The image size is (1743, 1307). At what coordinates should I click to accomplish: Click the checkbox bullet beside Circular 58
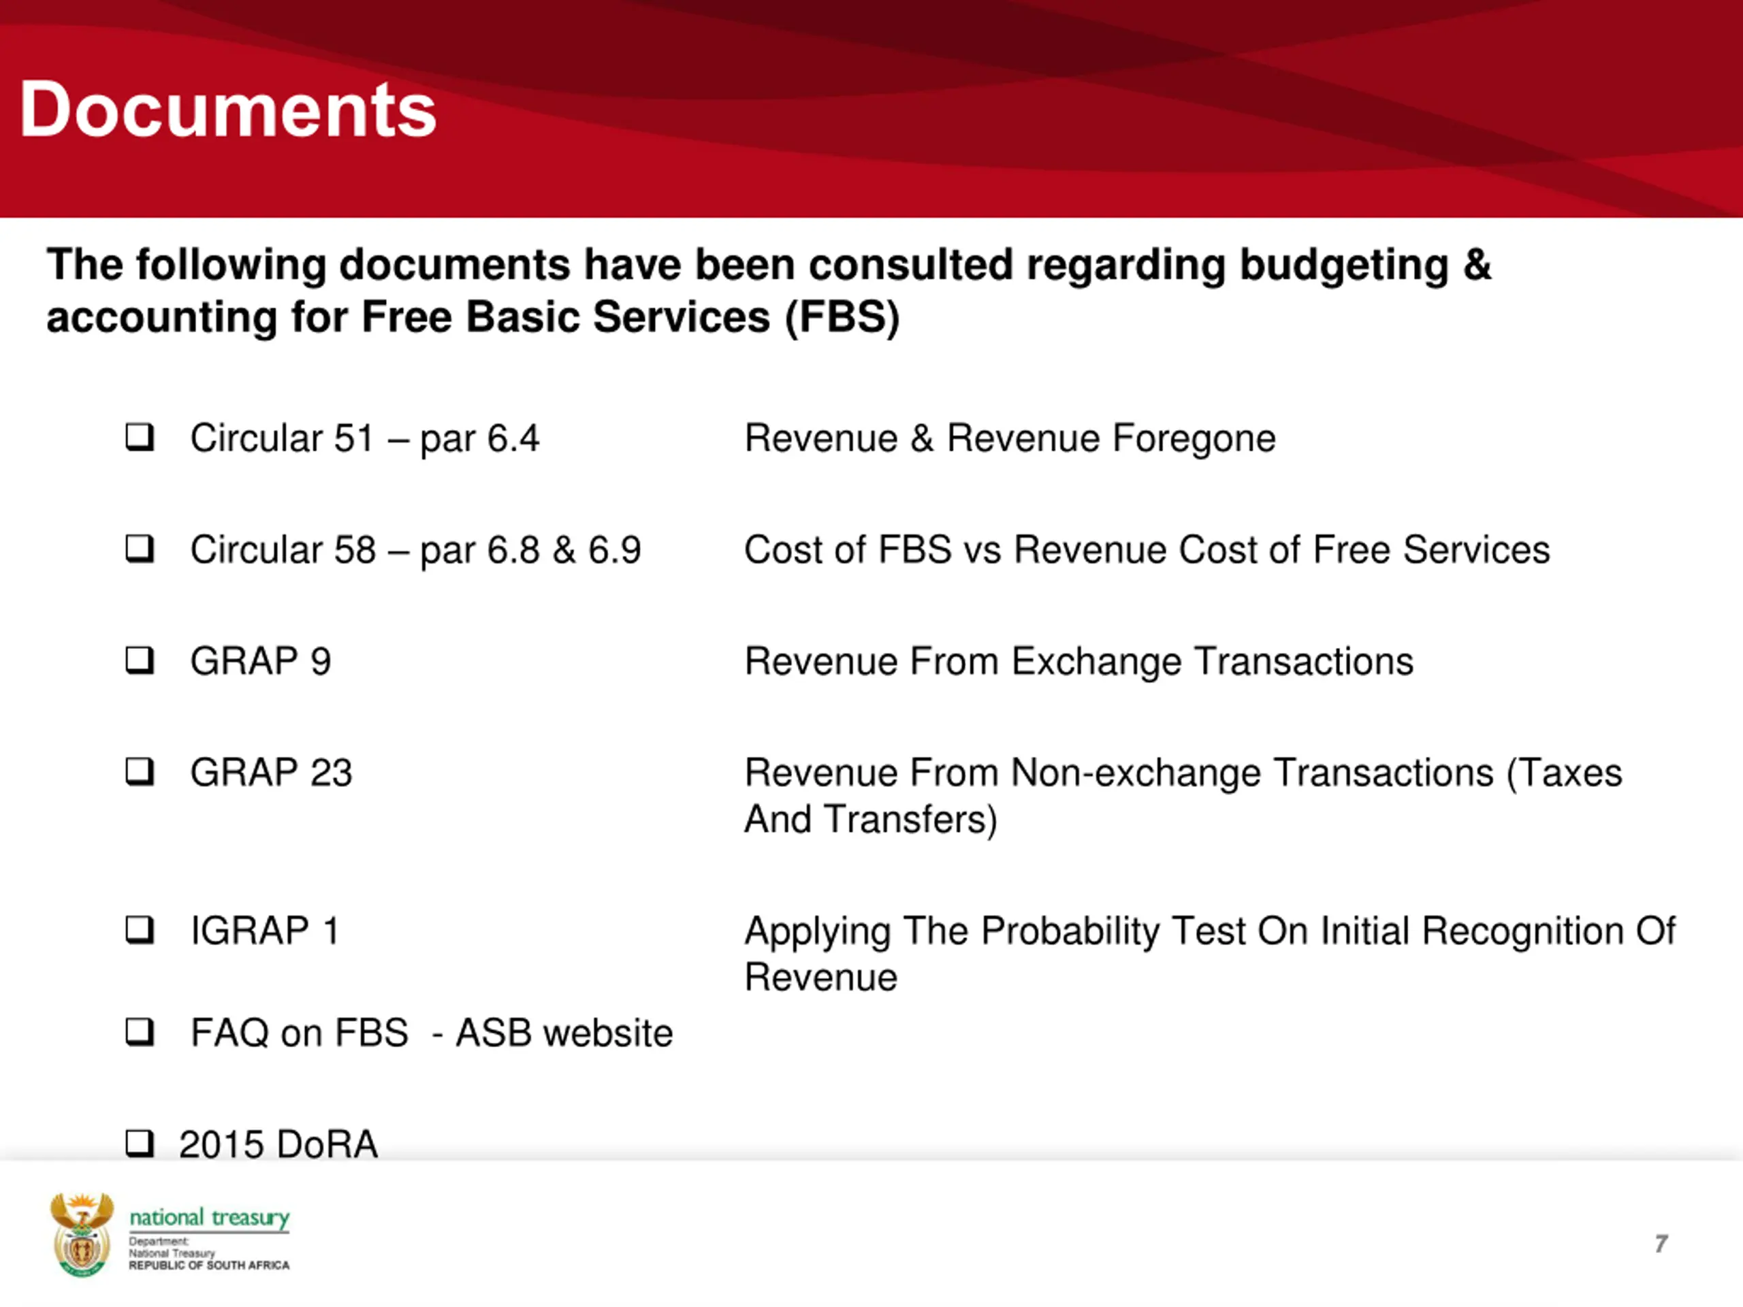tap(140, 548)
